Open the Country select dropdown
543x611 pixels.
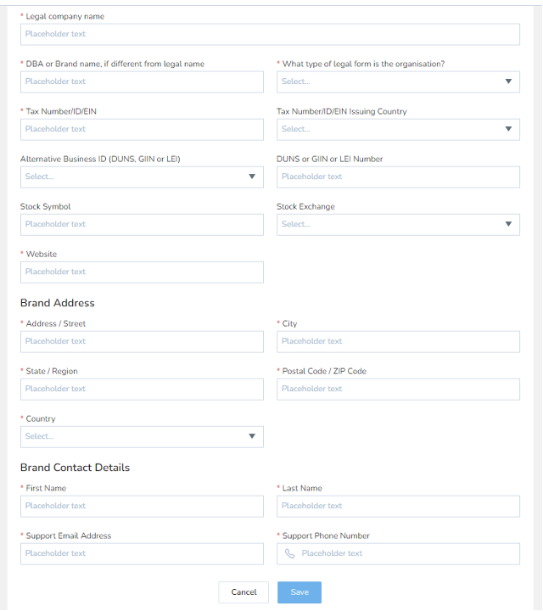[142, 436]
